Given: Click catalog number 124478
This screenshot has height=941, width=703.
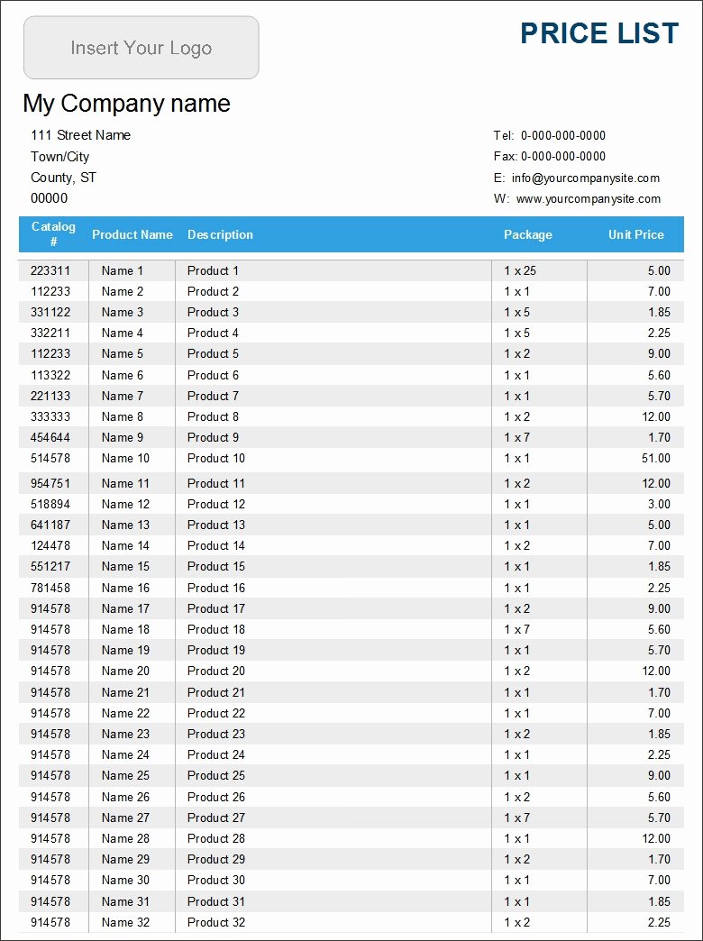Looking at the screenshot, I should (x=50, y=545).
